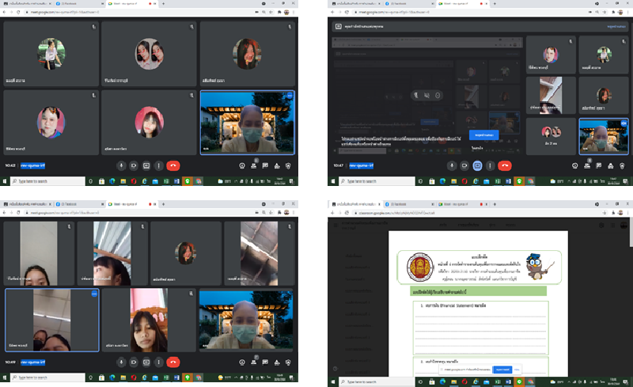This screenshot has width=633, height=387.
Task: Mute the microphone in the 10:42 Meet call
Action: click(x=121, y=165)
